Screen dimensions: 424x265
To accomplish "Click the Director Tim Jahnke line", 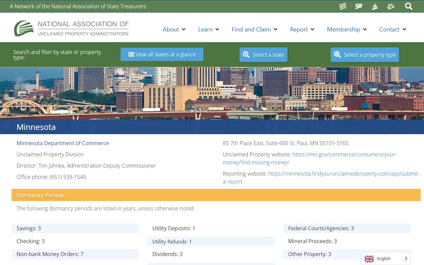I will pyautogui.click(x=86, y=166).
